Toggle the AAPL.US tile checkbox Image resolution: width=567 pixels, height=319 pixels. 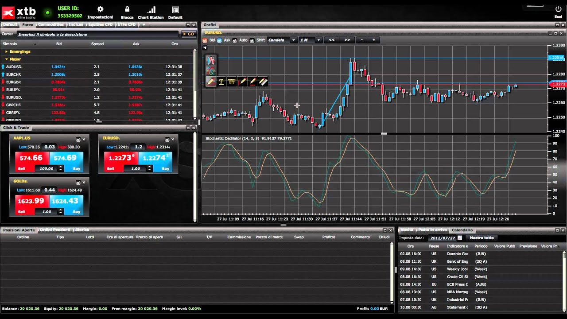[78, 139]
